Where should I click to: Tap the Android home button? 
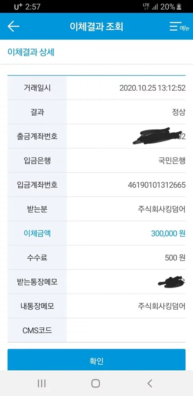pyautogui.click(x=96, y=384)
